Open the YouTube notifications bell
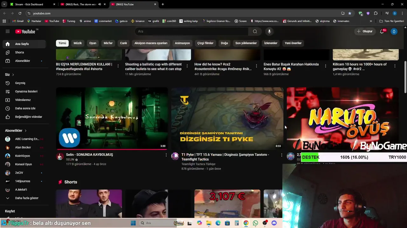The image size is (407, 228). coord(382,31)
